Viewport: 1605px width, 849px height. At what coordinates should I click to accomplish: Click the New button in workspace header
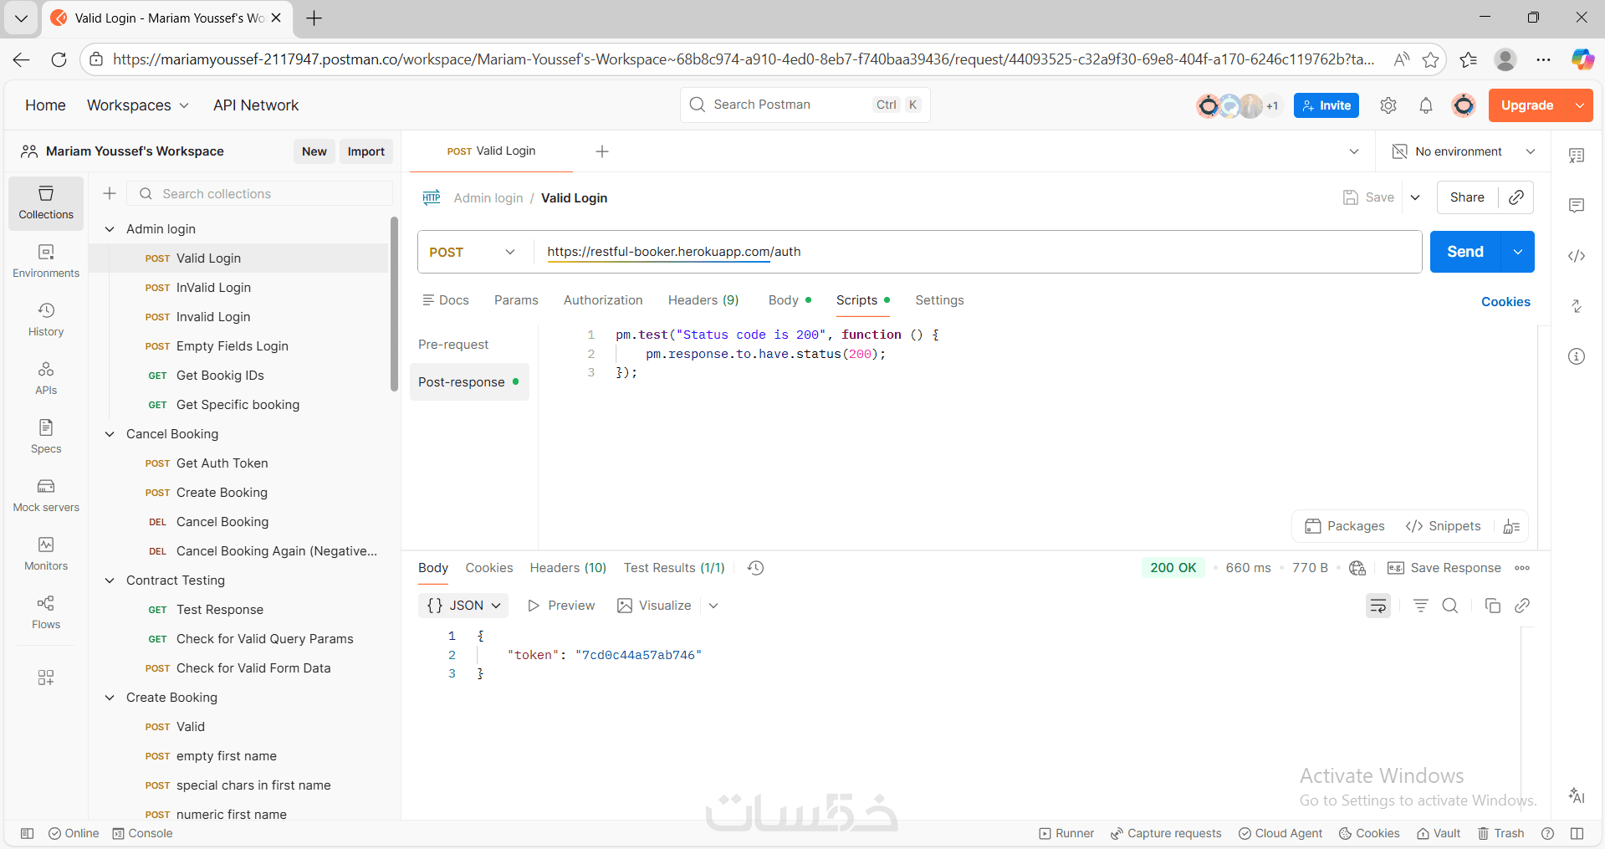click(314, 151)
